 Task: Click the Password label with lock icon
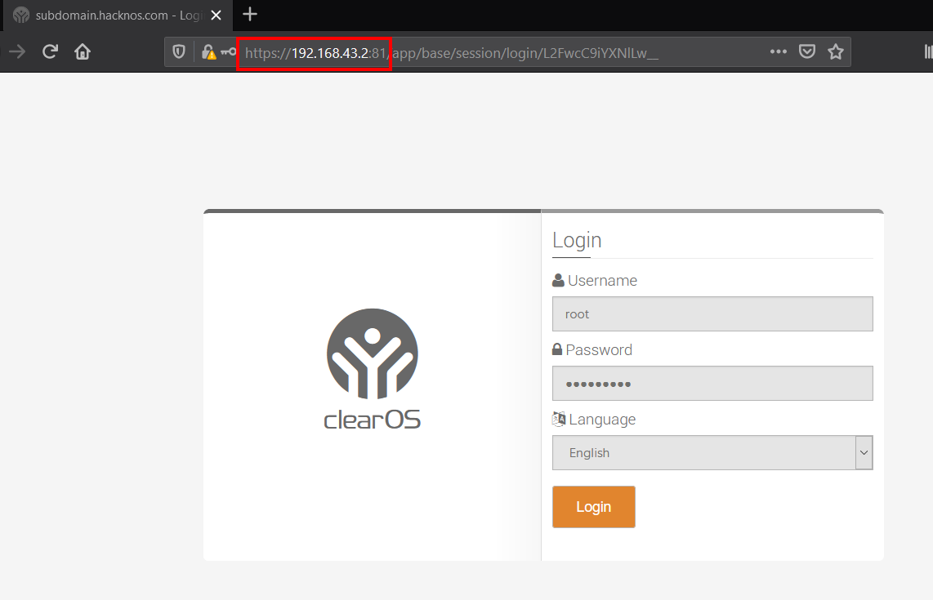click(592, 350)
